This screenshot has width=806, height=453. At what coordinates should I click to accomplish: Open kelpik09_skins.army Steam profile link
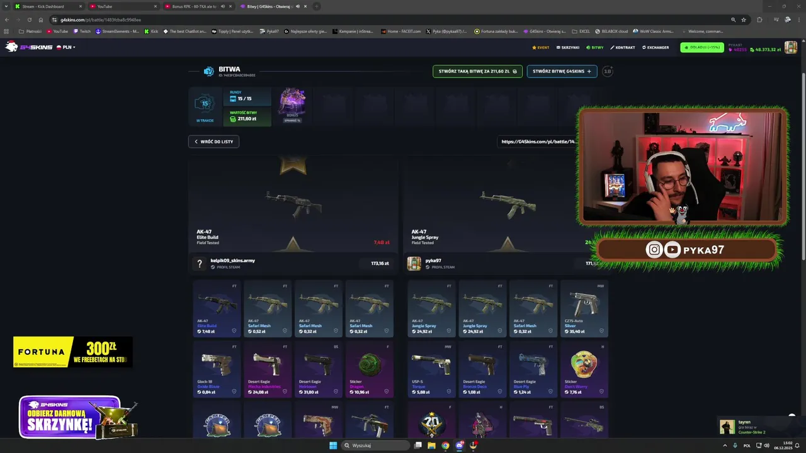click(225, 267)
